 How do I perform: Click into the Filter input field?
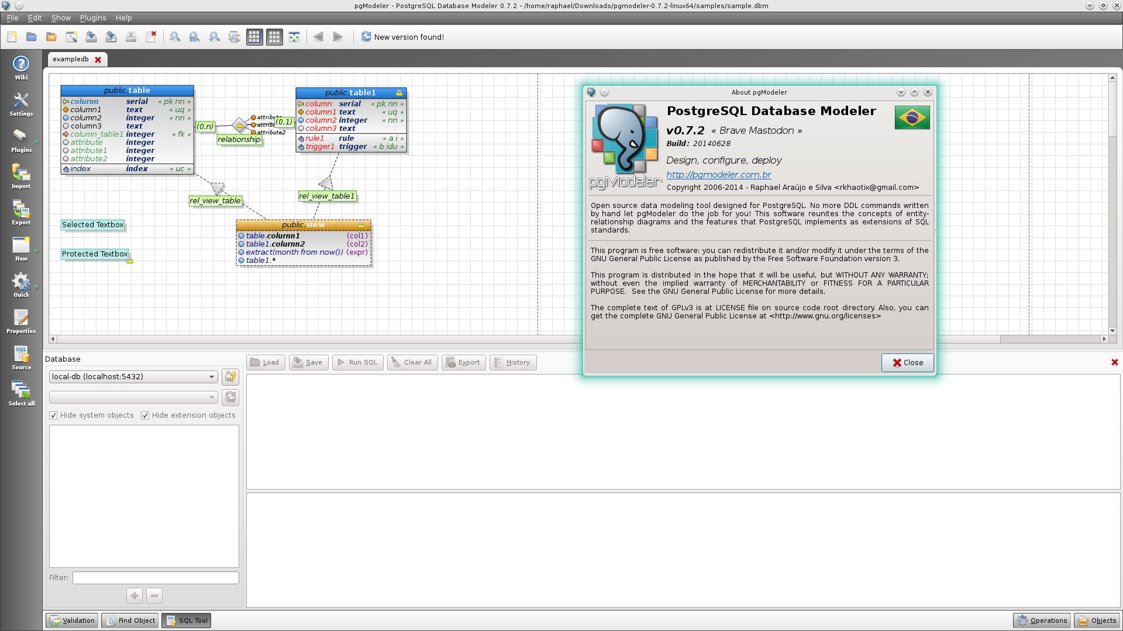tap(156, 578)
